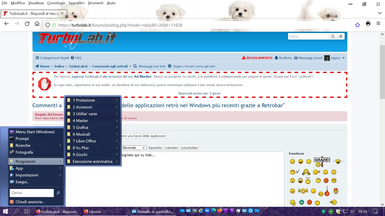The width and height of the screenshot is (385, 216).
Task: Open volume control in system tray
Action: coord(352,211)
